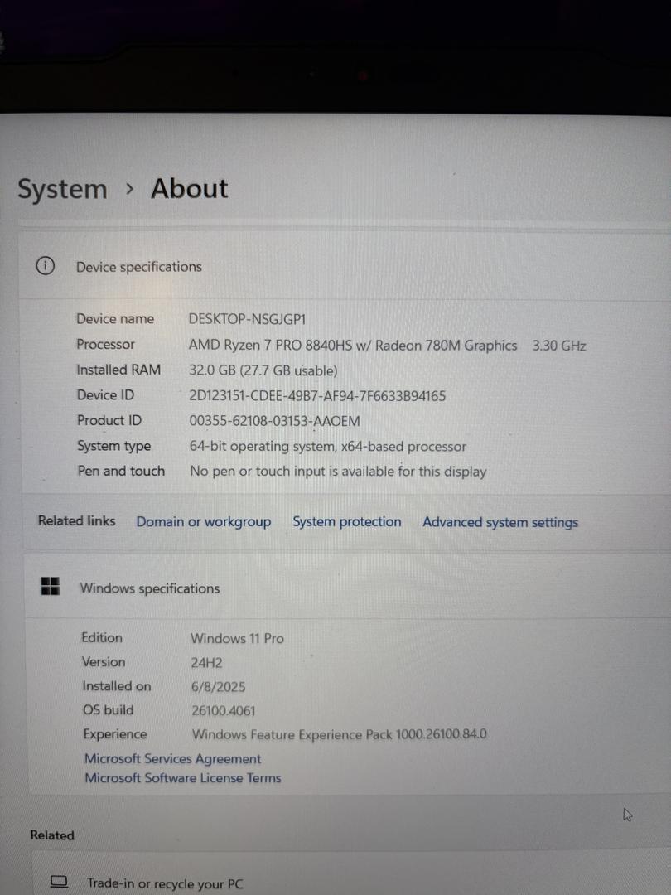Click the Windows logo icon
Image resolution: width=671 pixels, height=895 pixels.
(x=50, y=587)
